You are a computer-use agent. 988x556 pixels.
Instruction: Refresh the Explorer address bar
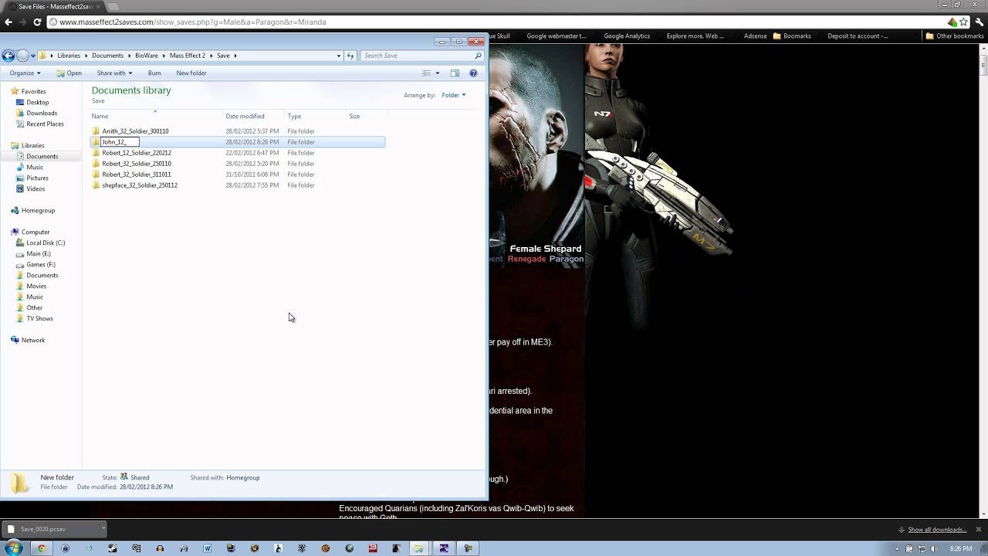pos(350,56)
